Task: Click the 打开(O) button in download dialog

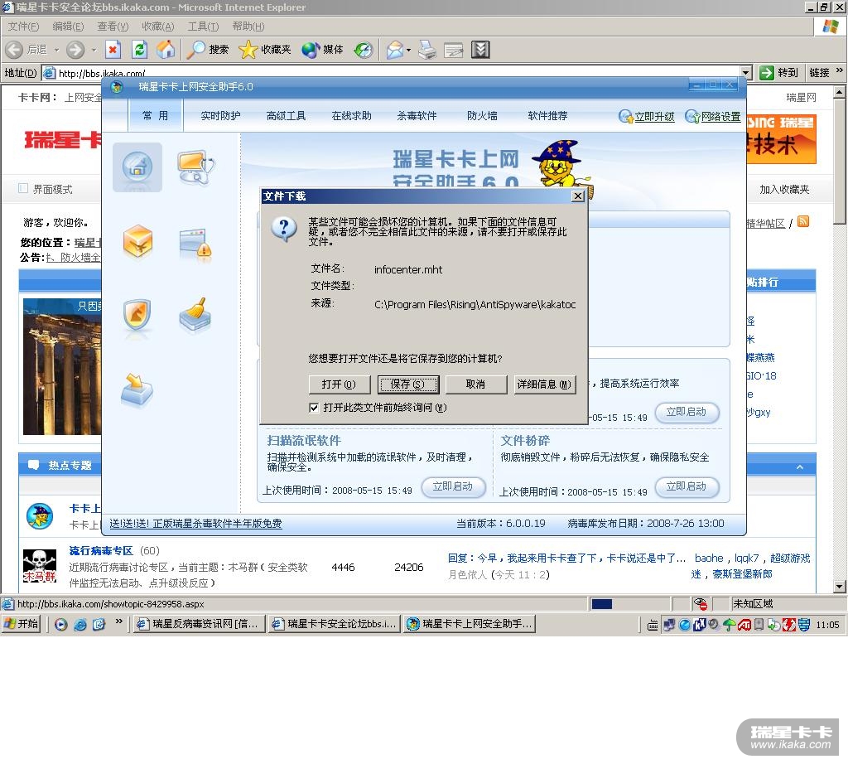Action: click(x=339, y=384)
